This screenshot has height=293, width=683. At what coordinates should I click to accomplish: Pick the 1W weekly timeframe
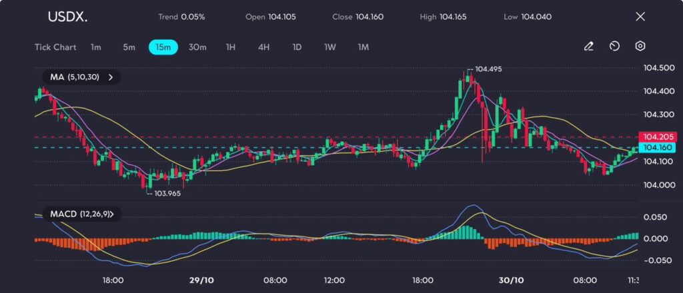[x=330, y=47]
